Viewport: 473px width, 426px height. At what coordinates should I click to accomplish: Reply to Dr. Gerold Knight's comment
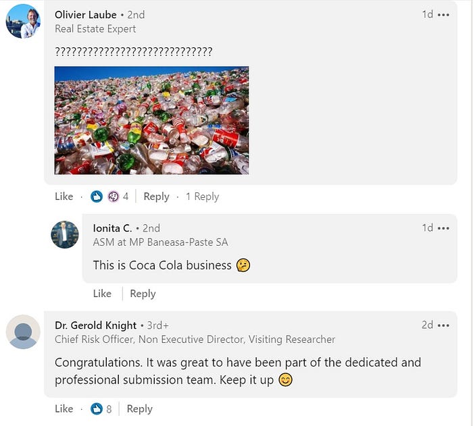point(139,409)
